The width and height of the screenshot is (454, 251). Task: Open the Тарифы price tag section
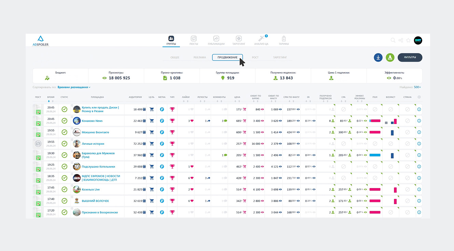pos(284,40)
